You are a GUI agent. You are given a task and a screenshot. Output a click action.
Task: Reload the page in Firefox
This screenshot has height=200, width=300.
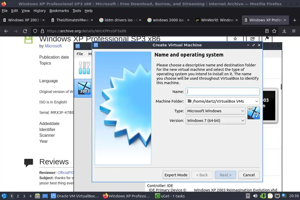pyautogui.click(x=25, y=31)
